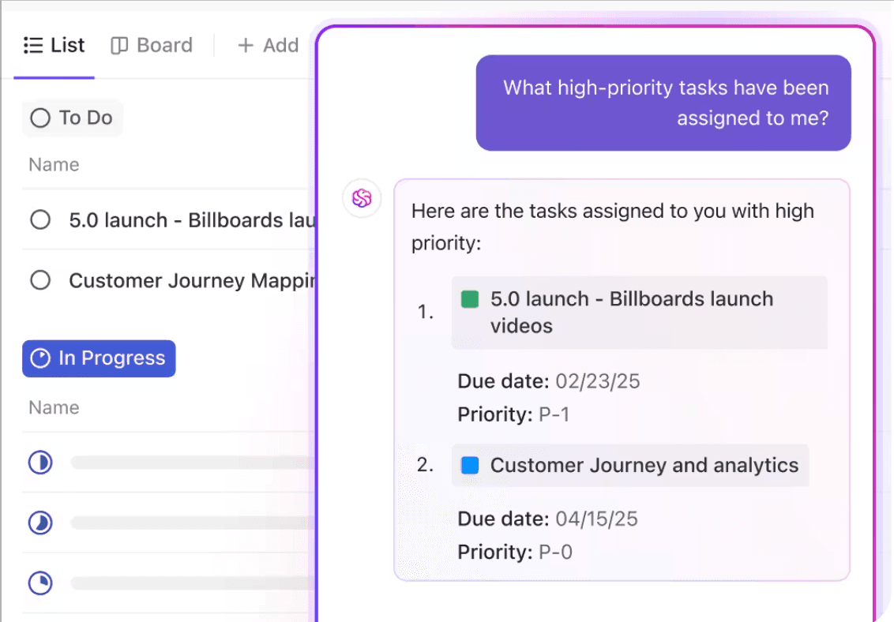The width and height of the screenshot is (894, 622).
Task: Switch to the List view tab
Action: pyautogui.click(x=54, y=45)
